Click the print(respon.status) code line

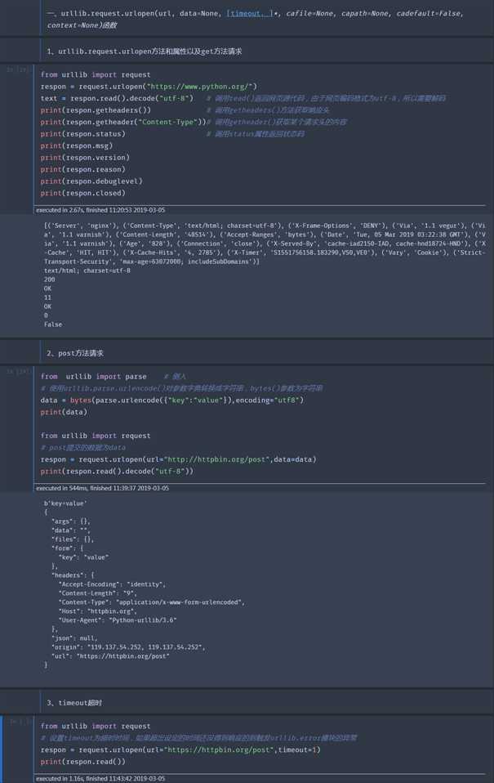82,134
